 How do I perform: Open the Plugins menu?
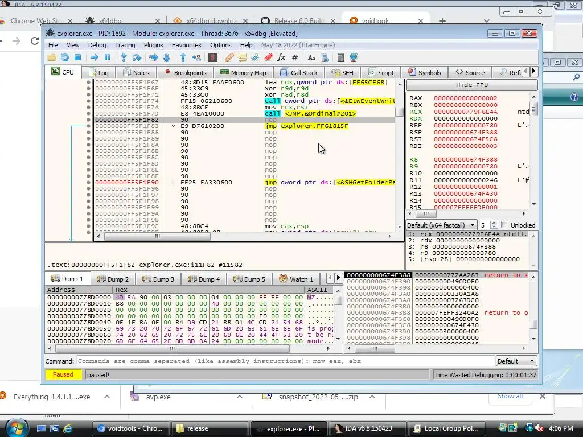pos(154,45)
